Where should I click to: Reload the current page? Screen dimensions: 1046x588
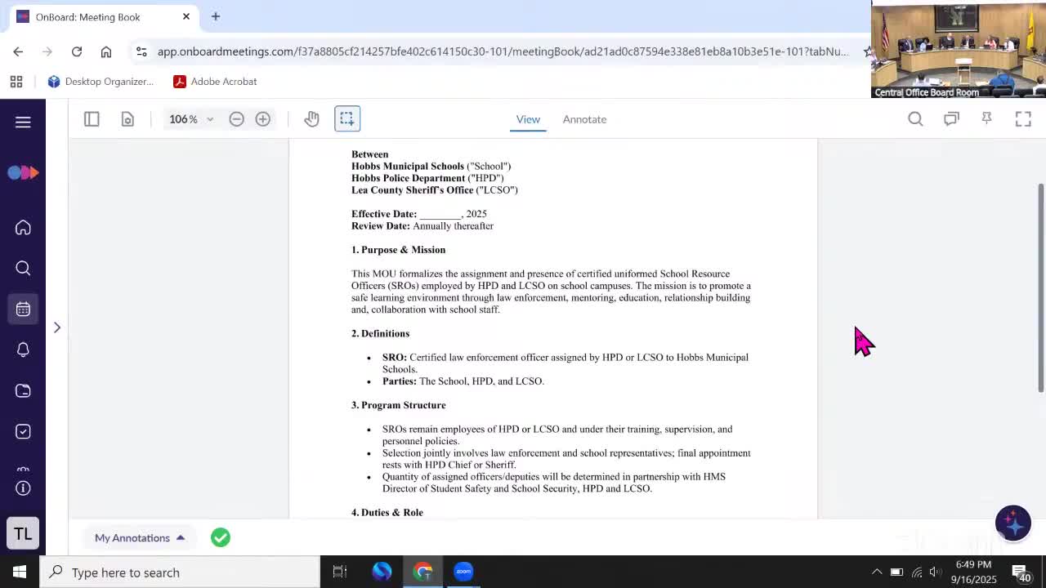(x=77, y=51)
